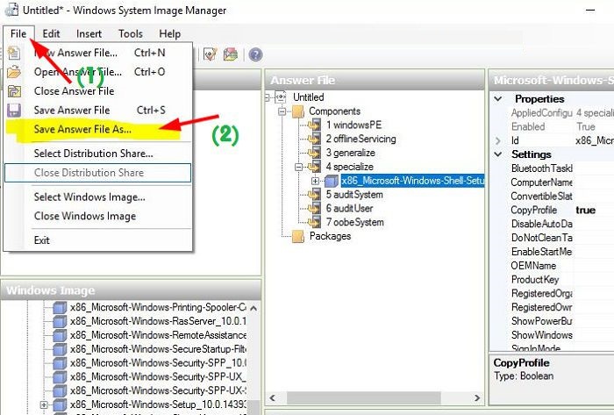Click the Packages folder icon
Image resolution: width=614 pixels, height=415 pixels.
(298, 236)
